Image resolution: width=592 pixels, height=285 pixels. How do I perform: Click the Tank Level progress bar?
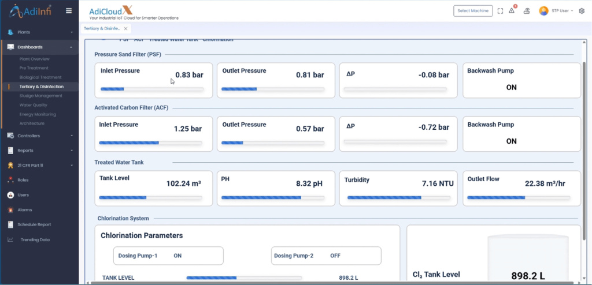150,197
